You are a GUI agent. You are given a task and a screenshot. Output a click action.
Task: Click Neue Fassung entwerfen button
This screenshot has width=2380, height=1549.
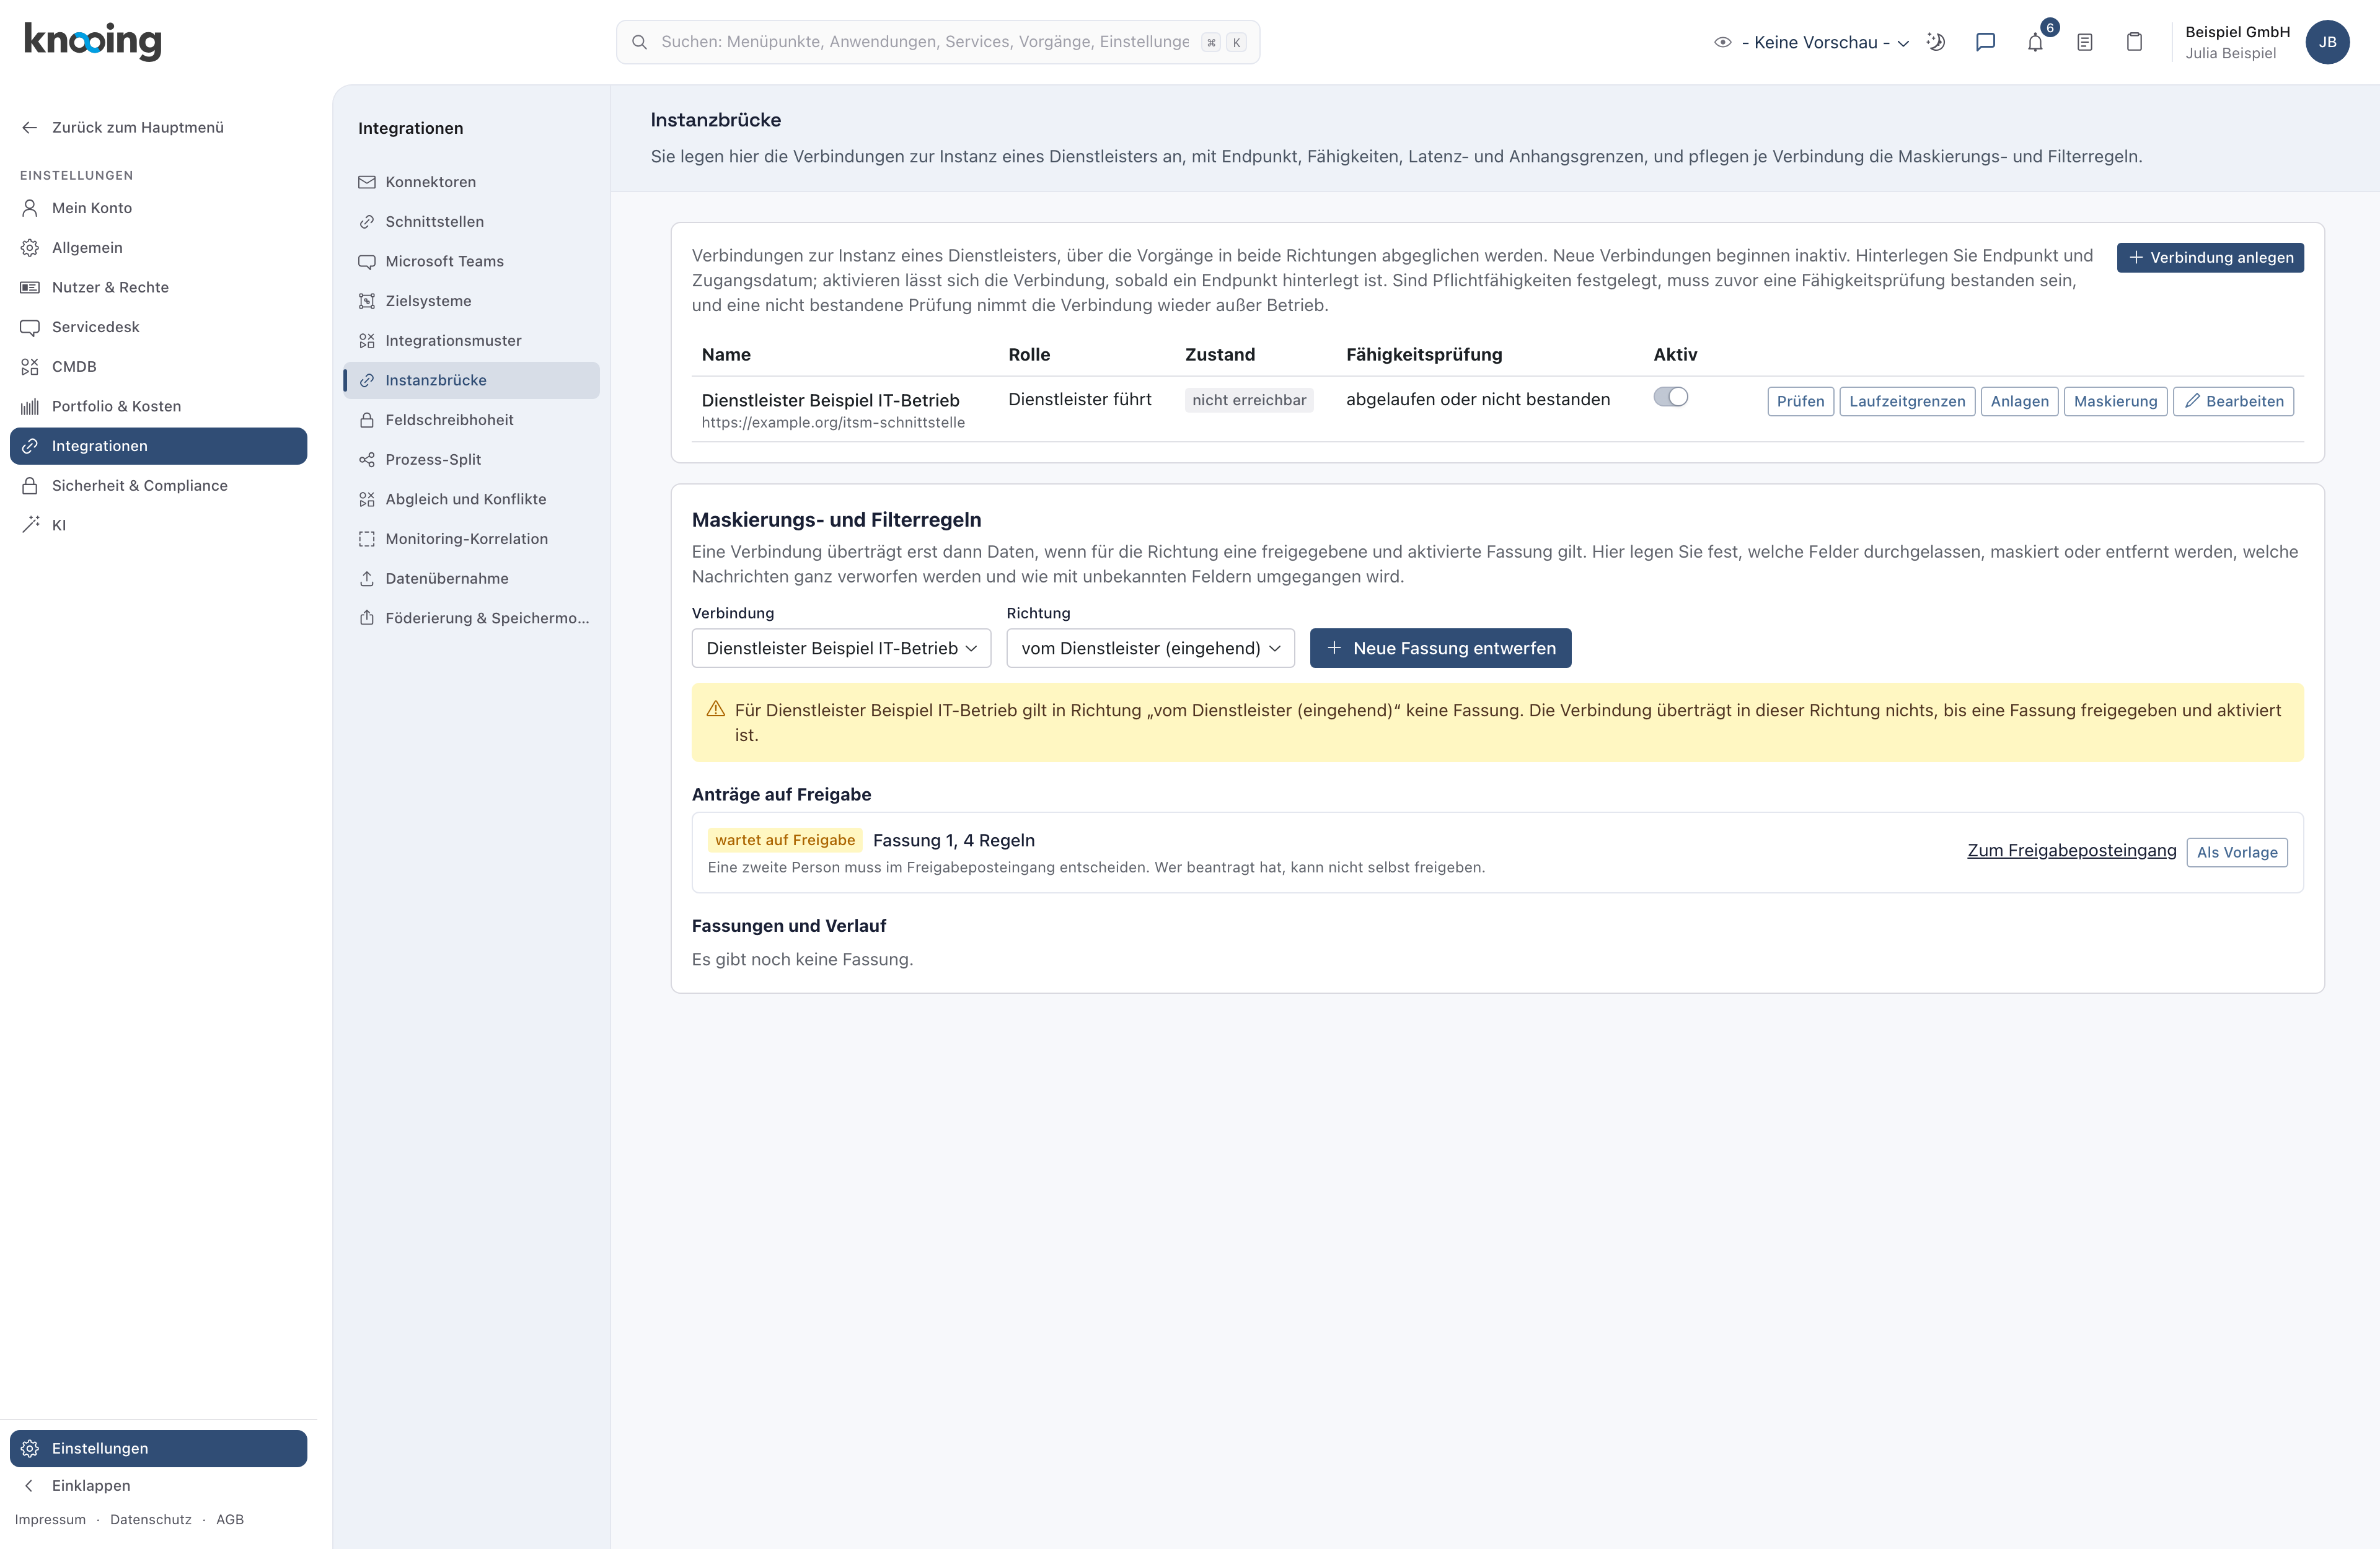pos(1440,648)
